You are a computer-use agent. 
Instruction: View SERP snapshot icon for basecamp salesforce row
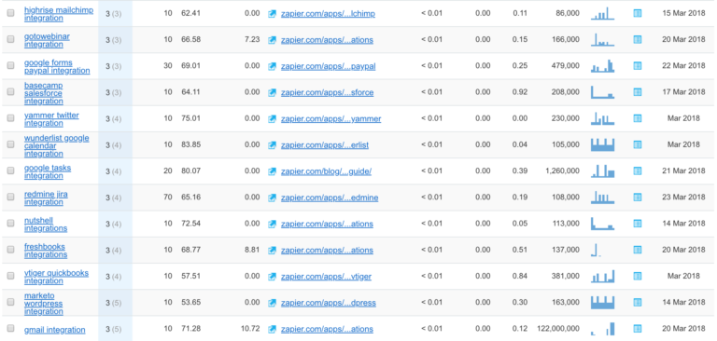[638, 92]
